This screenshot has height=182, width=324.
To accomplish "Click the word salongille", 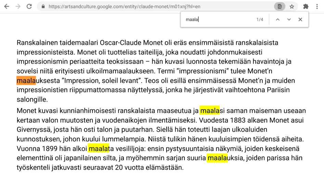I will (31, 99).
